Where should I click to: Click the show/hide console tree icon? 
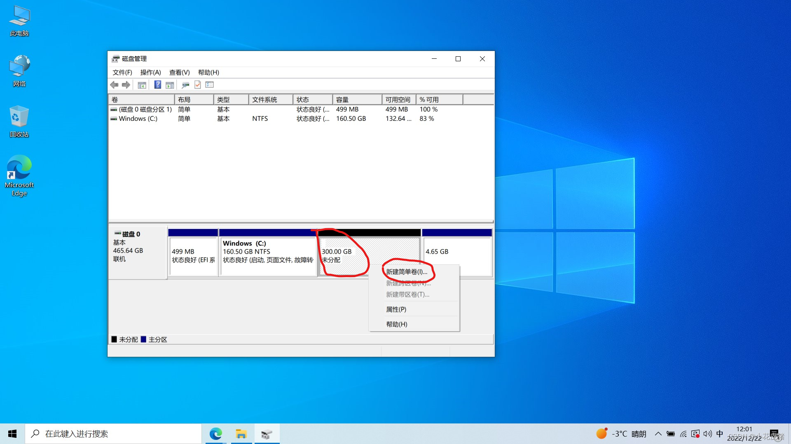coord(142,85)
